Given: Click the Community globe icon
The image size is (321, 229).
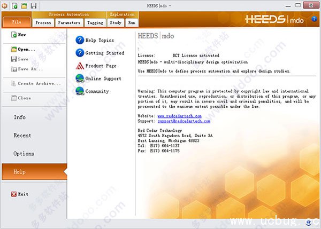Looking at the screenshot, I should coord(80,91).
